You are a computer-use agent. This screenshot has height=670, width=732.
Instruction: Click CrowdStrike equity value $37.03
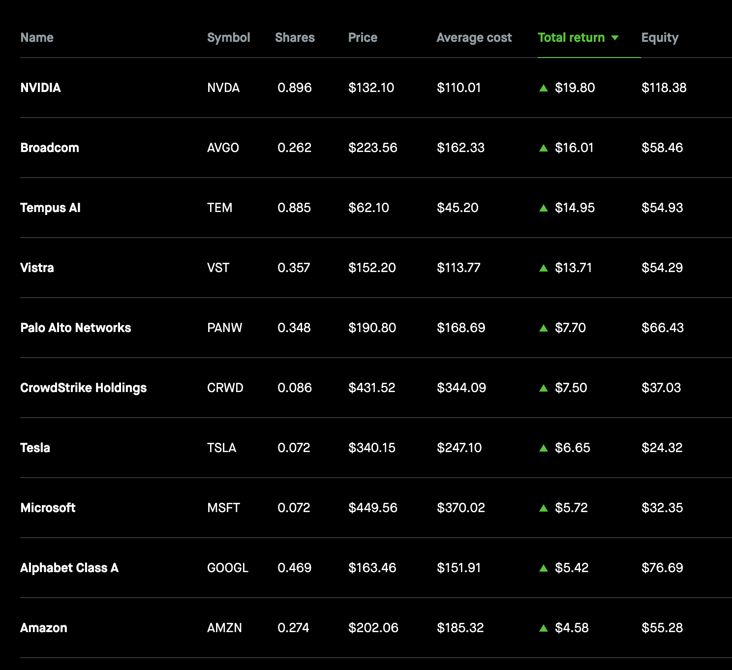(x=661, y=388)
